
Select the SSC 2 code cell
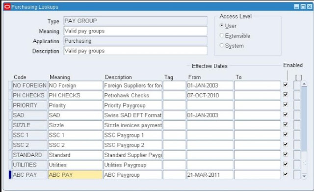pyautogui.click(x=29, y=145)
